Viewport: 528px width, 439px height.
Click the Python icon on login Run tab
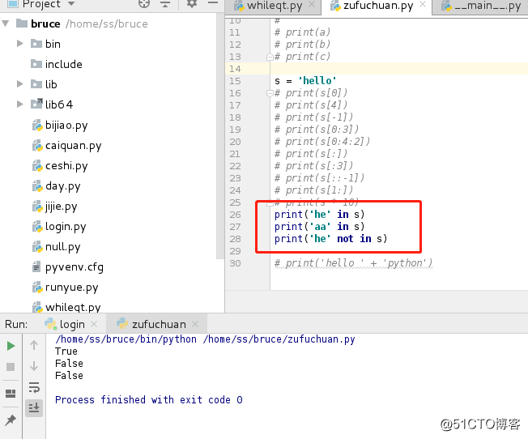50,324
